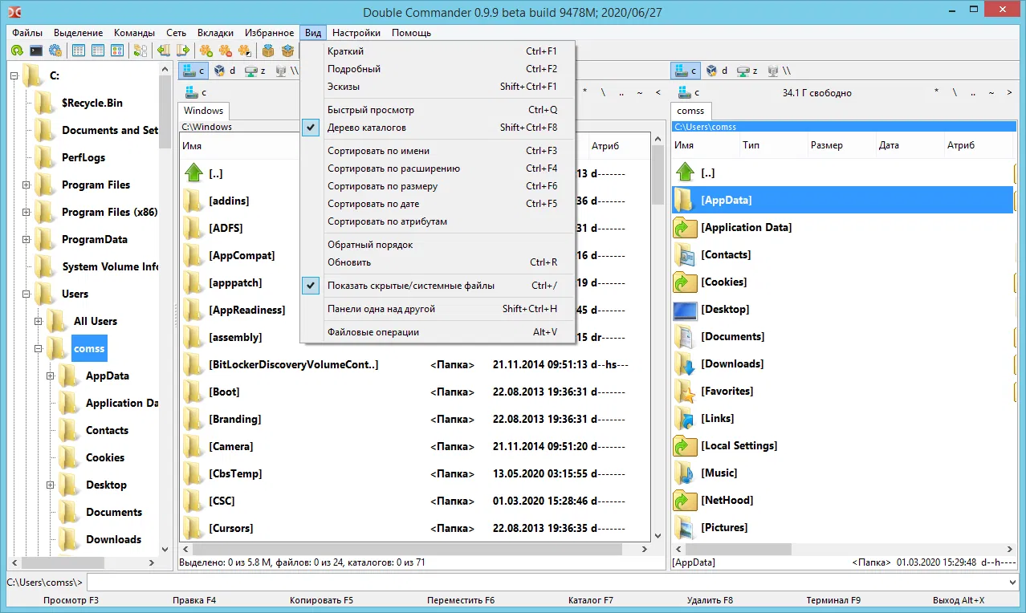Click the extract files open-box icon
Screen dimensions: 1026x613
pos(287,51)
